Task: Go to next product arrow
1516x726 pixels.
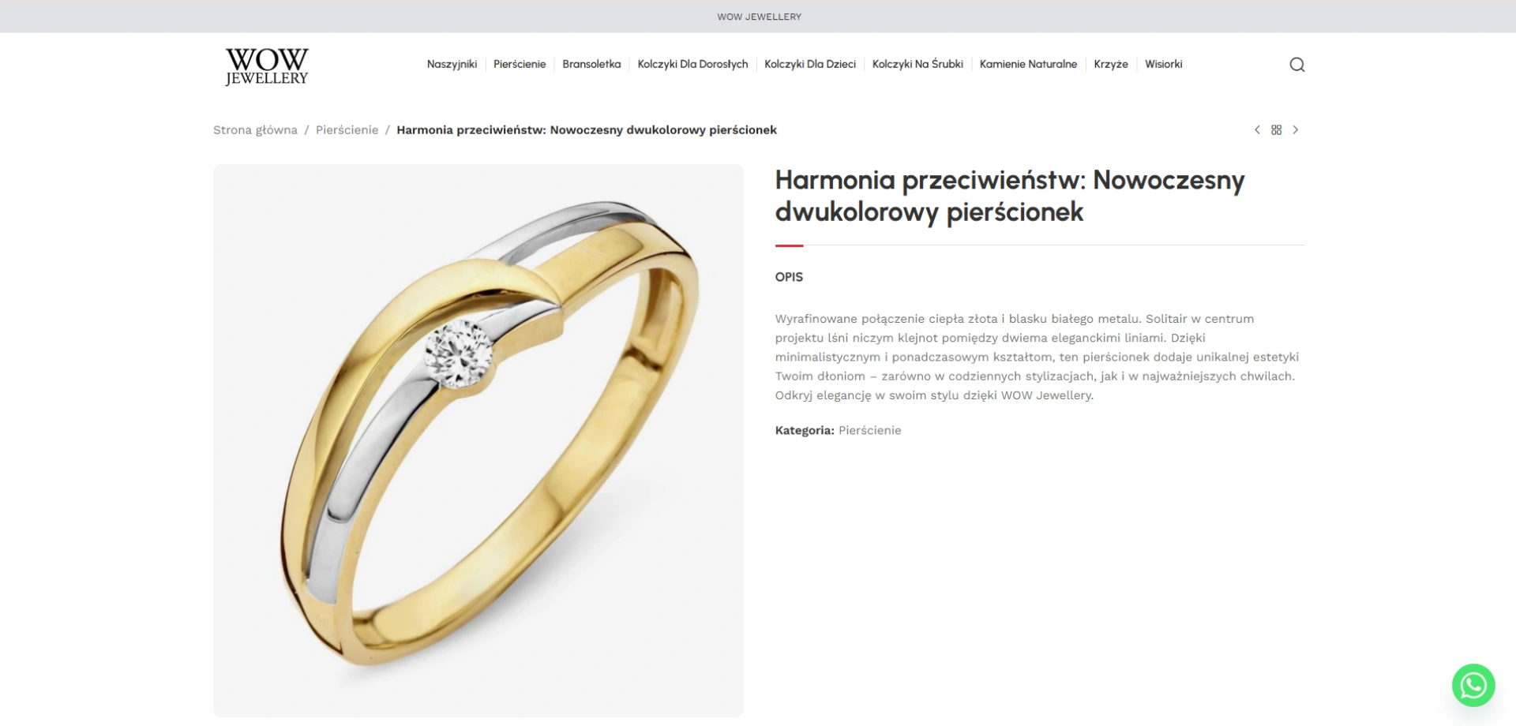Action: (x=1296, y=130)
